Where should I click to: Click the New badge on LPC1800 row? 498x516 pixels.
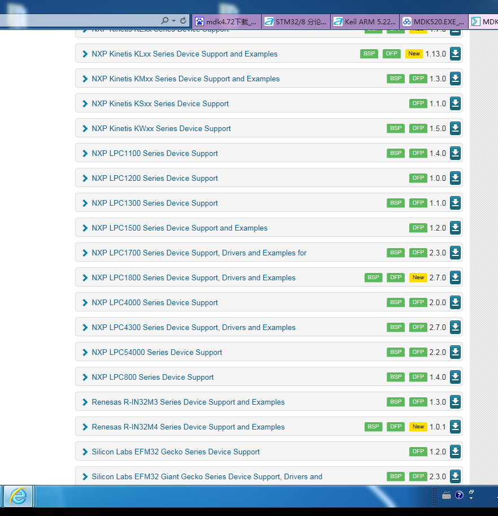coord(418,277)
